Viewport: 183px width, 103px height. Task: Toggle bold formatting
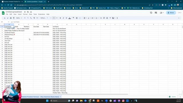coord(60,18)
